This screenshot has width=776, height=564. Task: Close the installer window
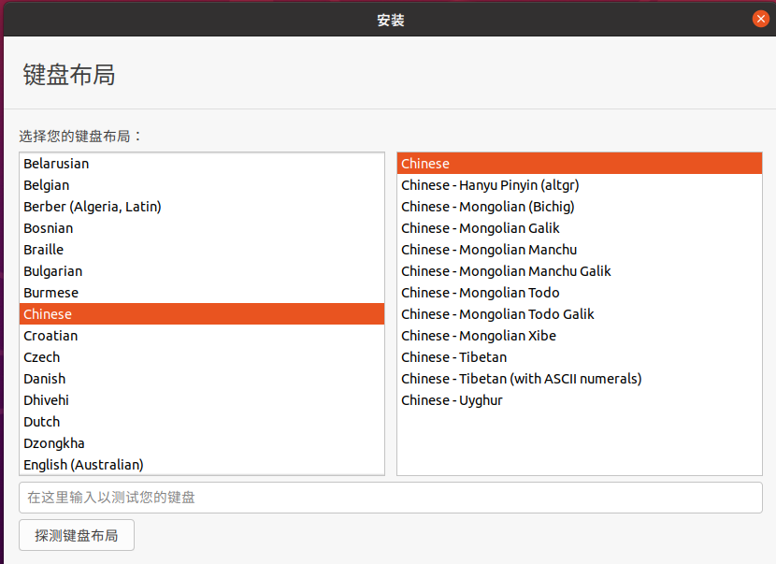(x=760, y=19)
